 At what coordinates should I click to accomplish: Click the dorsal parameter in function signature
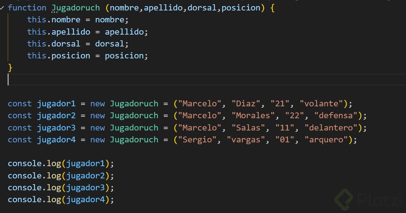coord(202,8)
